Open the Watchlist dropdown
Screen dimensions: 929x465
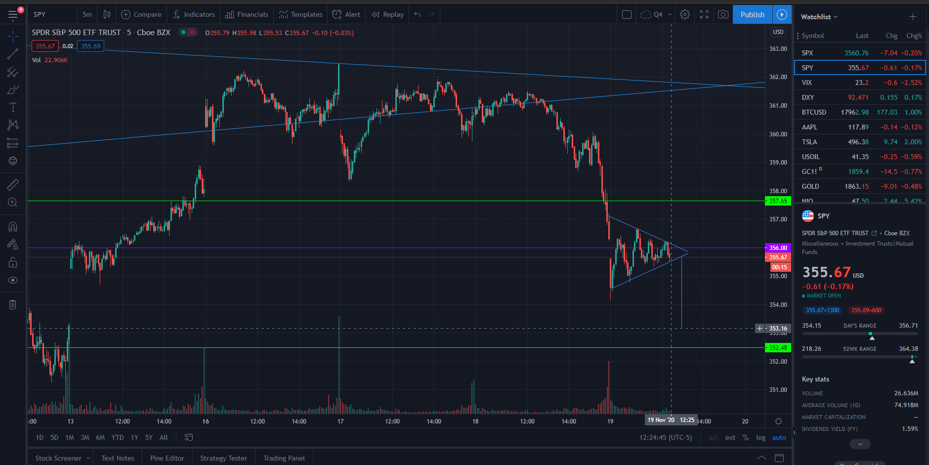[x=818, y=16]
